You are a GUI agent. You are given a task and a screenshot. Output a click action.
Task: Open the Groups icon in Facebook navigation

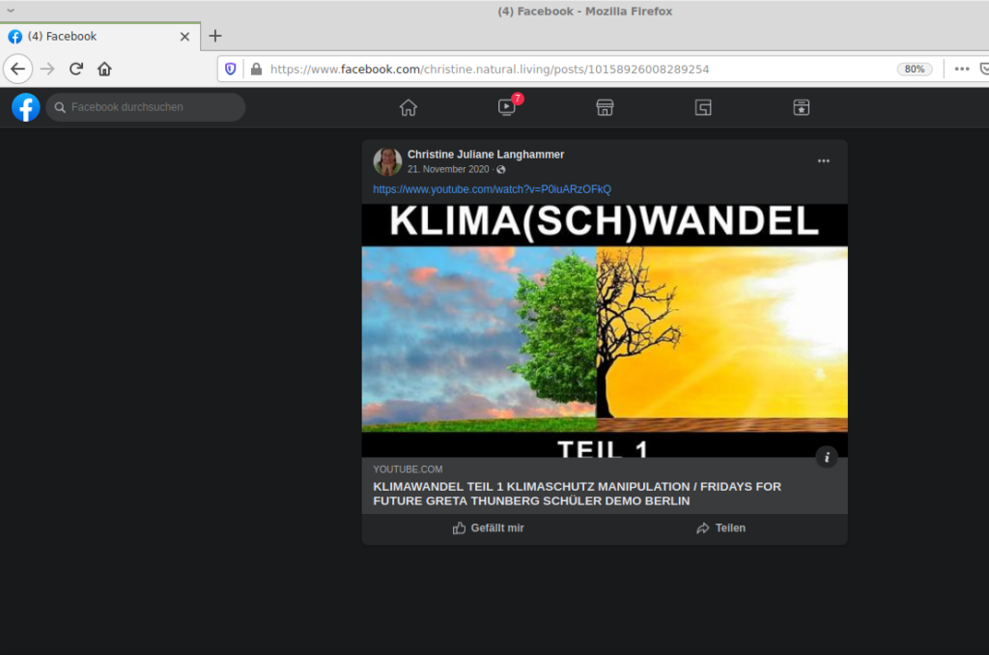coord(703,107)
